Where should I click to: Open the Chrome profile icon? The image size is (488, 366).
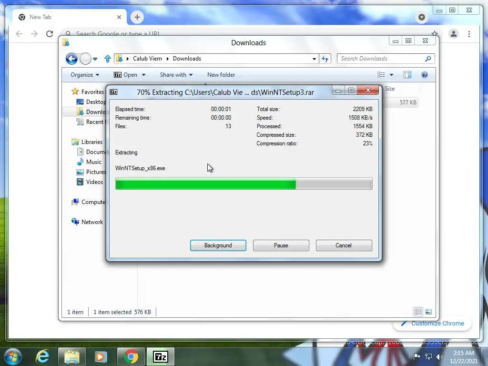454,34
